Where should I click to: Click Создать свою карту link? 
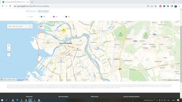pos(23,80)
